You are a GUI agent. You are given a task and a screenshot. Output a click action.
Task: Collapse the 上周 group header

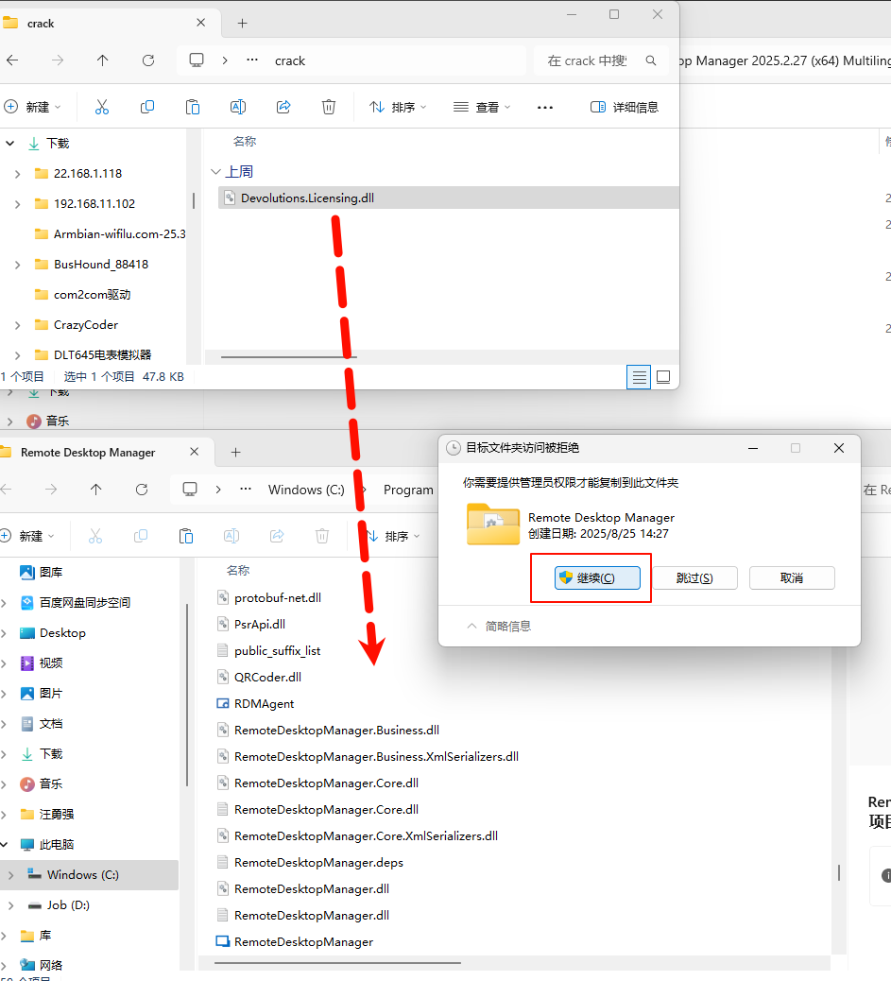(215, 171)
